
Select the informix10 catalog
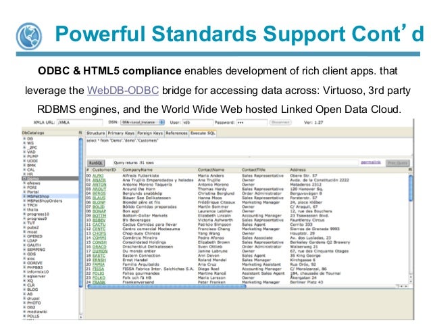point(38,272)
